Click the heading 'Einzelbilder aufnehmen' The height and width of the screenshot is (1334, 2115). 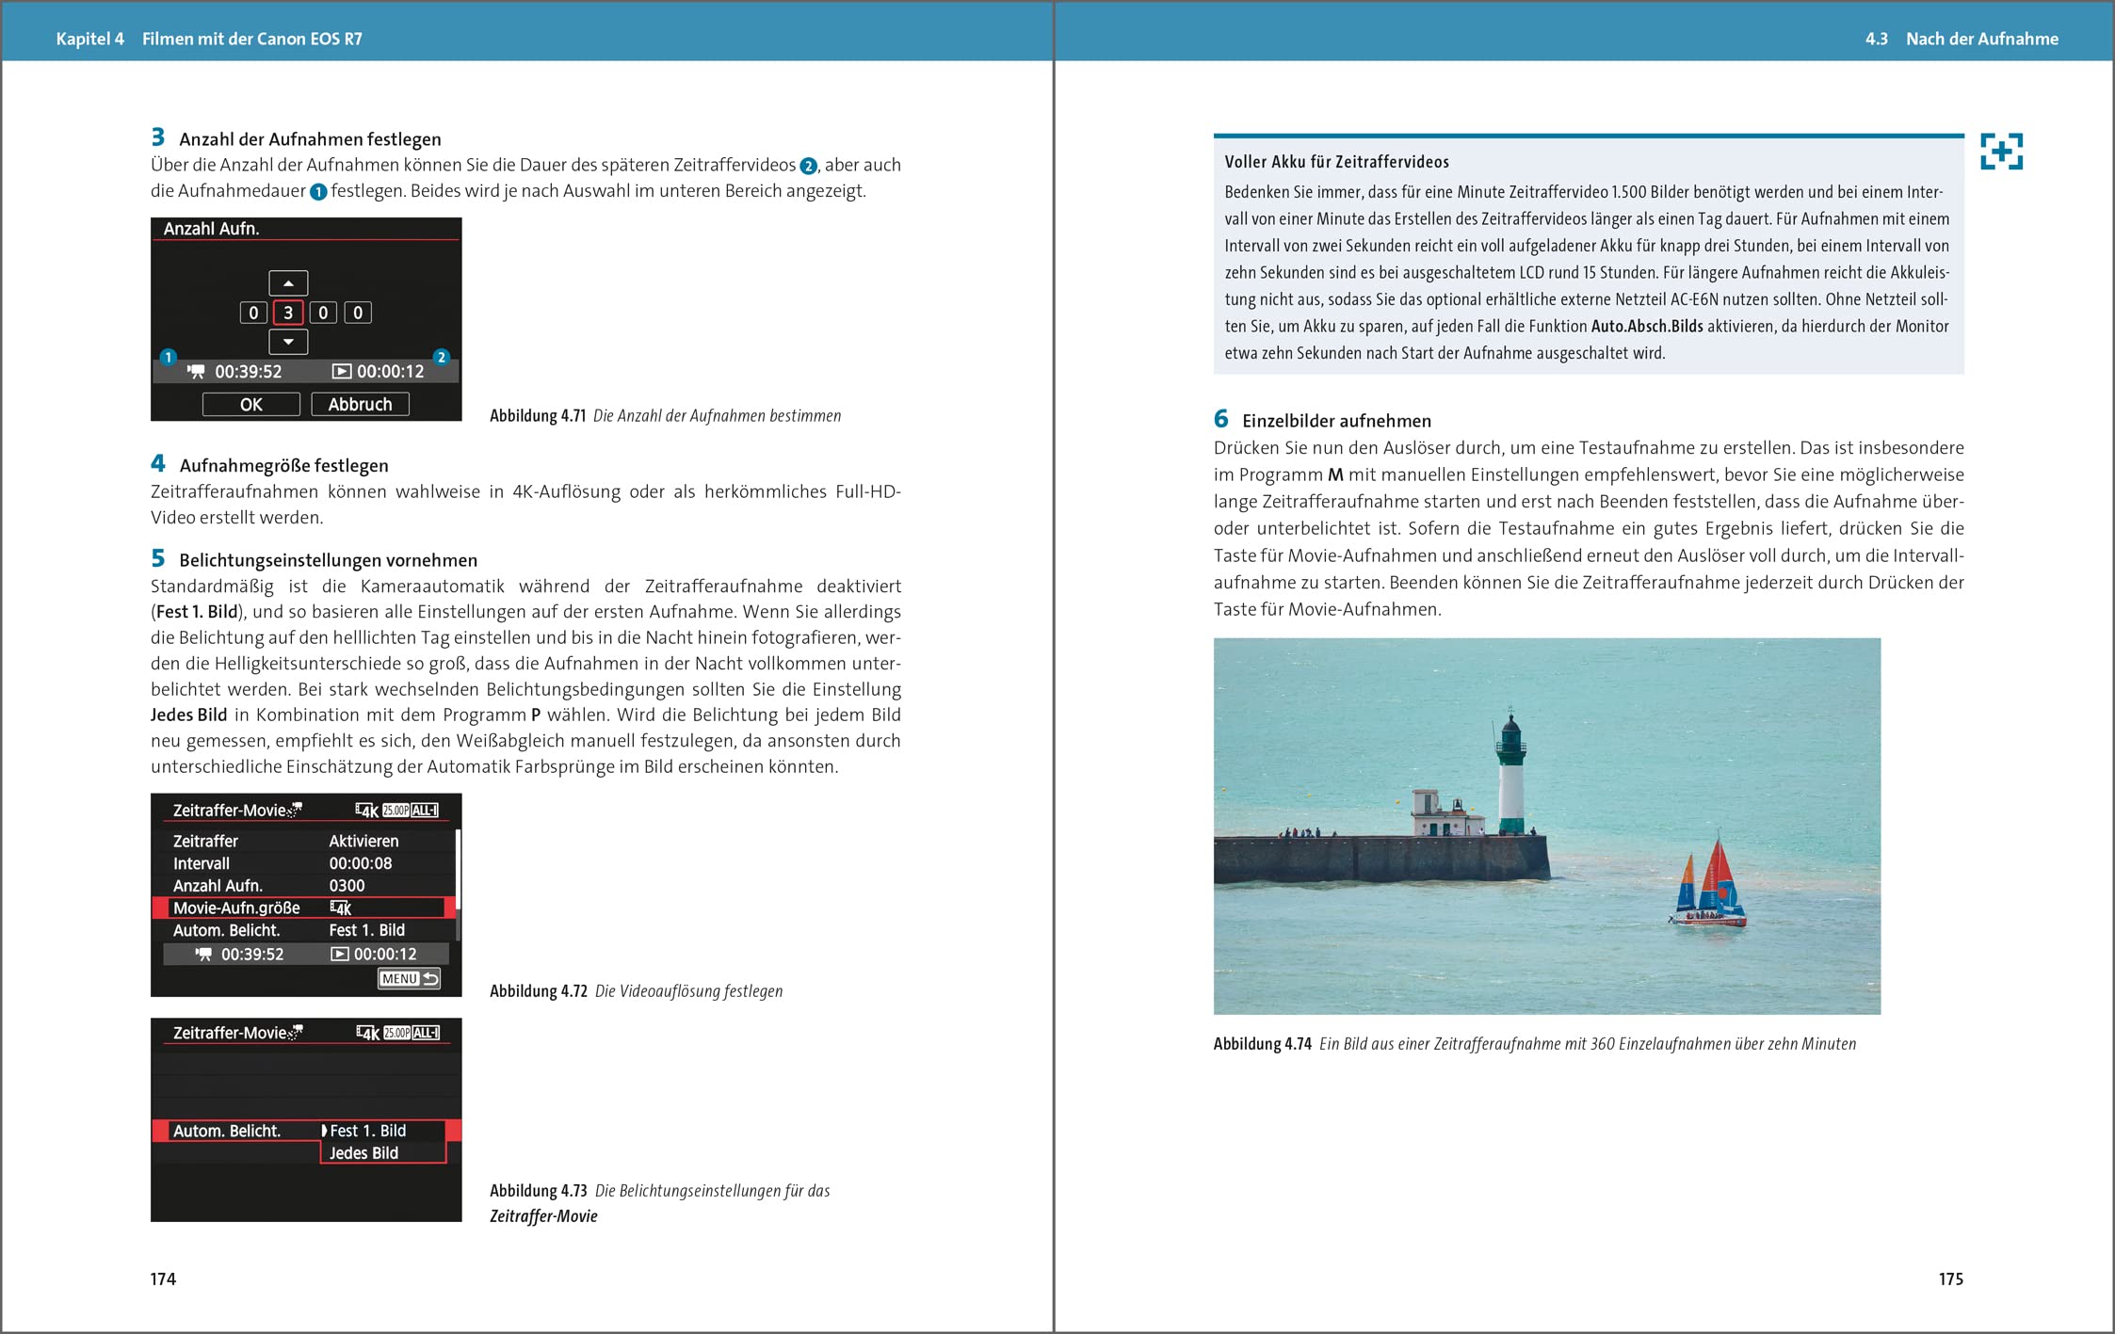click(x=1336, y=421)
